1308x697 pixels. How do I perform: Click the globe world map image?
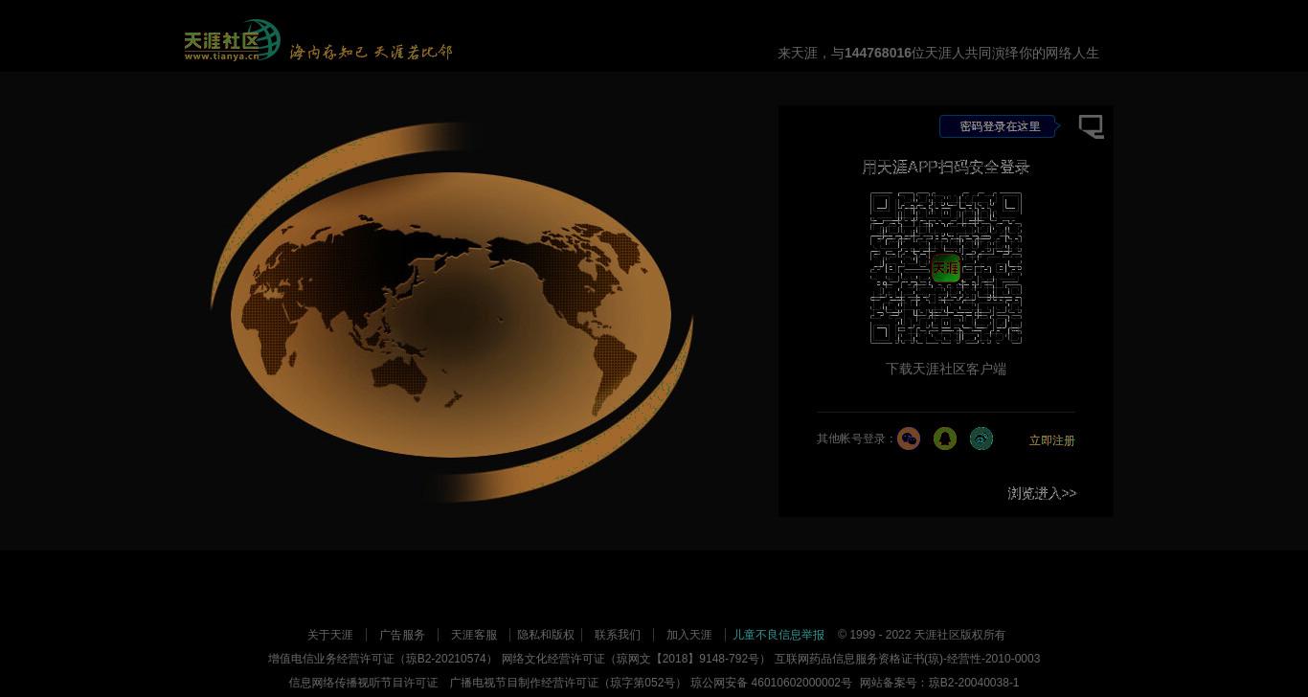point(451,312)
